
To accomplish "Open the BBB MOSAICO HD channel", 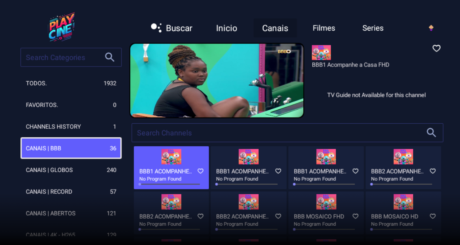I will 403,213.
